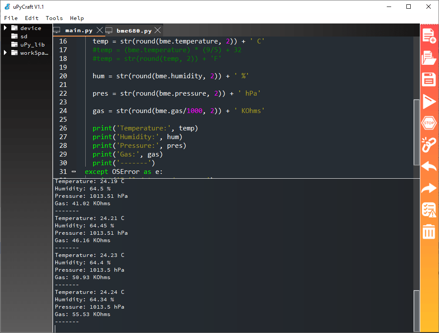
Task: Run the script with Download and Run icon
Action: coord(429,102)
